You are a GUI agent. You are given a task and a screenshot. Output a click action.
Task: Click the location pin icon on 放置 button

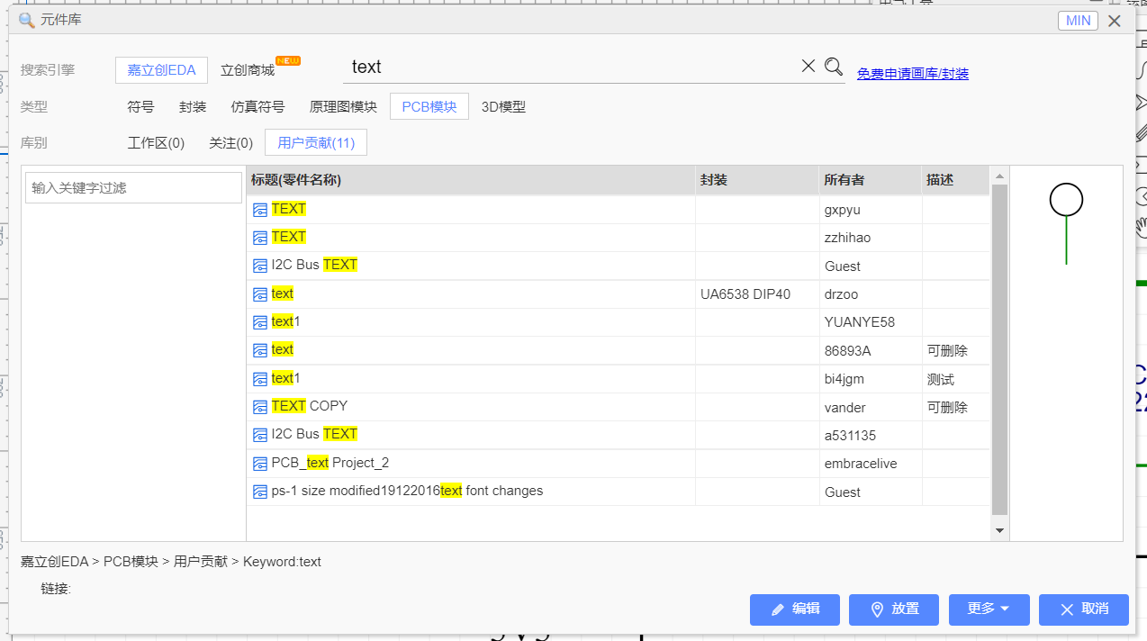pyautogui.click(x=877, y=609)
